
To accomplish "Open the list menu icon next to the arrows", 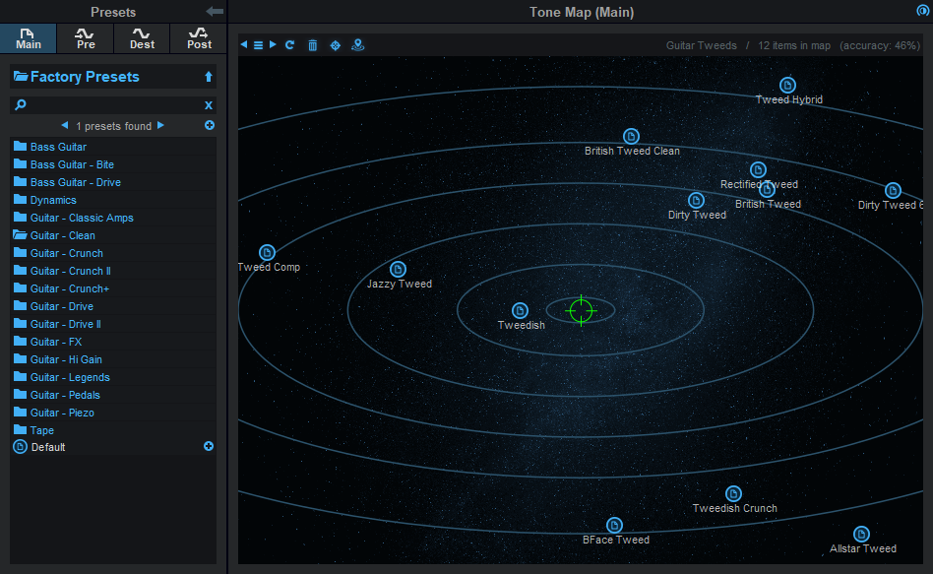I will (x=257, y=44).
